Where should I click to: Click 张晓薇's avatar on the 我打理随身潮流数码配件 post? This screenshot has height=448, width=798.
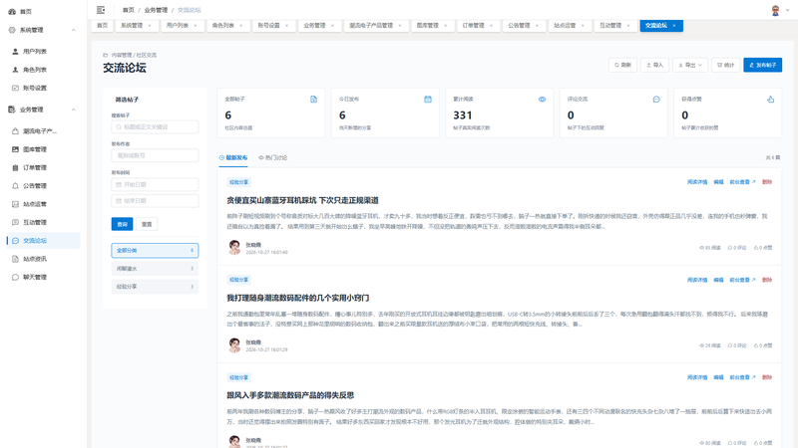tap(234, 345)
